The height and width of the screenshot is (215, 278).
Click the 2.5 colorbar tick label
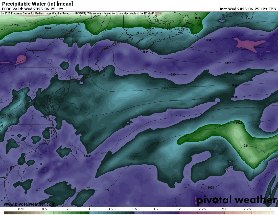click(225, 209)
